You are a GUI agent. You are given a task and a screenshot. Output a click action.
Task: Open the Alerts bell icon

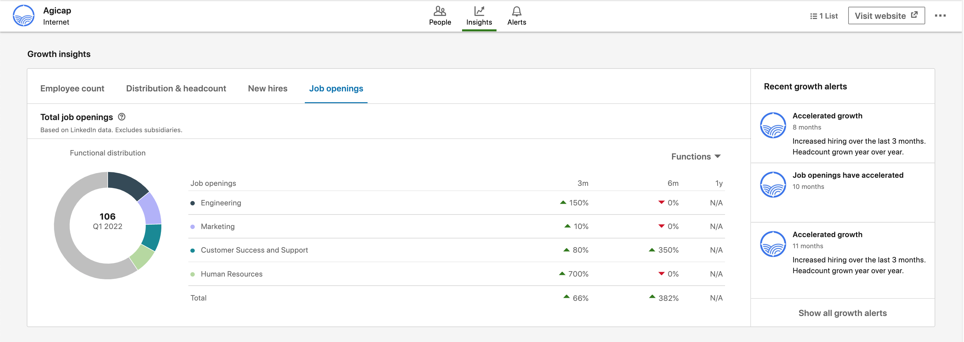[x=516, y=11]
